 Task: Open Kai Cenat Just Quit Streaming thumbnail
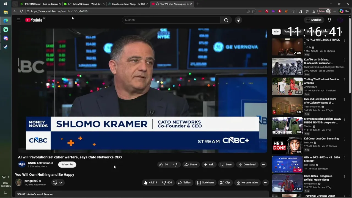point(287,145)
